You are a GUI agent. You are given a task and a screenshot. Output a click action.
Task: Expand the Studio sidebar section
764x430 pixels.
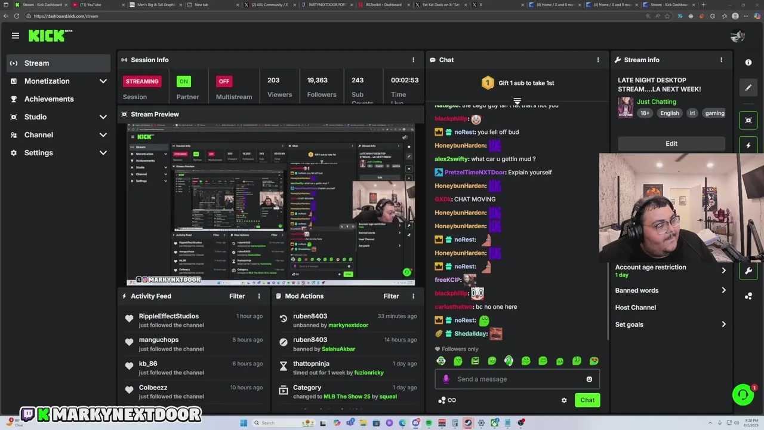(x=103, y=117)
